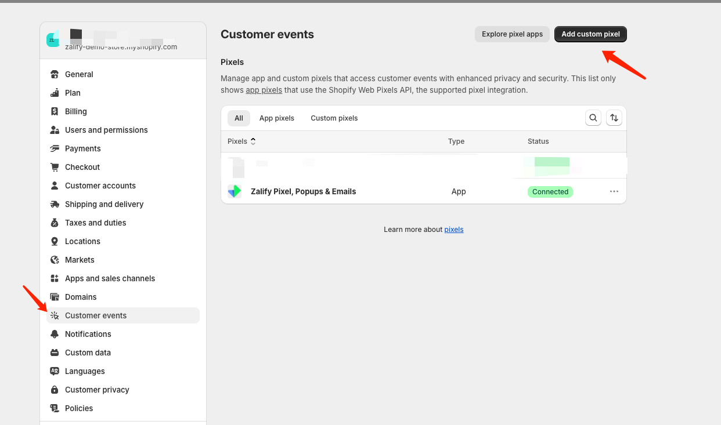
Task: Click the Shipping and delivery truck icon
Action: point(55,204)
